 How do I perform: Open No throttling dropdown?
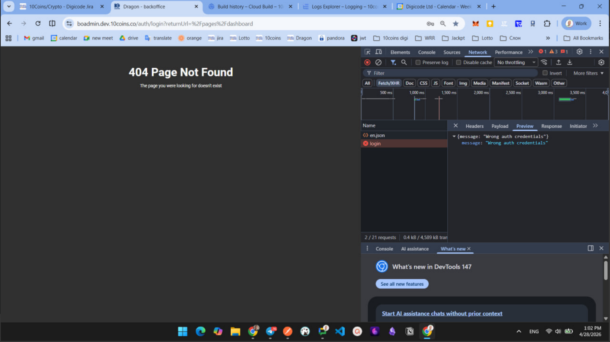coord(516,62)
